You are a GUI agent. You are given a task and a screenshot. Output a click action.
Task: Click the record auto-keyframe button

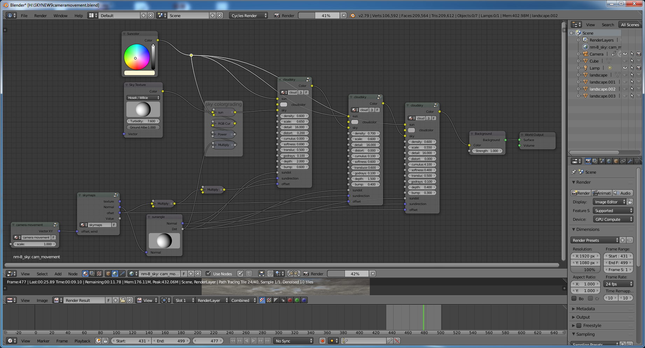322,341
